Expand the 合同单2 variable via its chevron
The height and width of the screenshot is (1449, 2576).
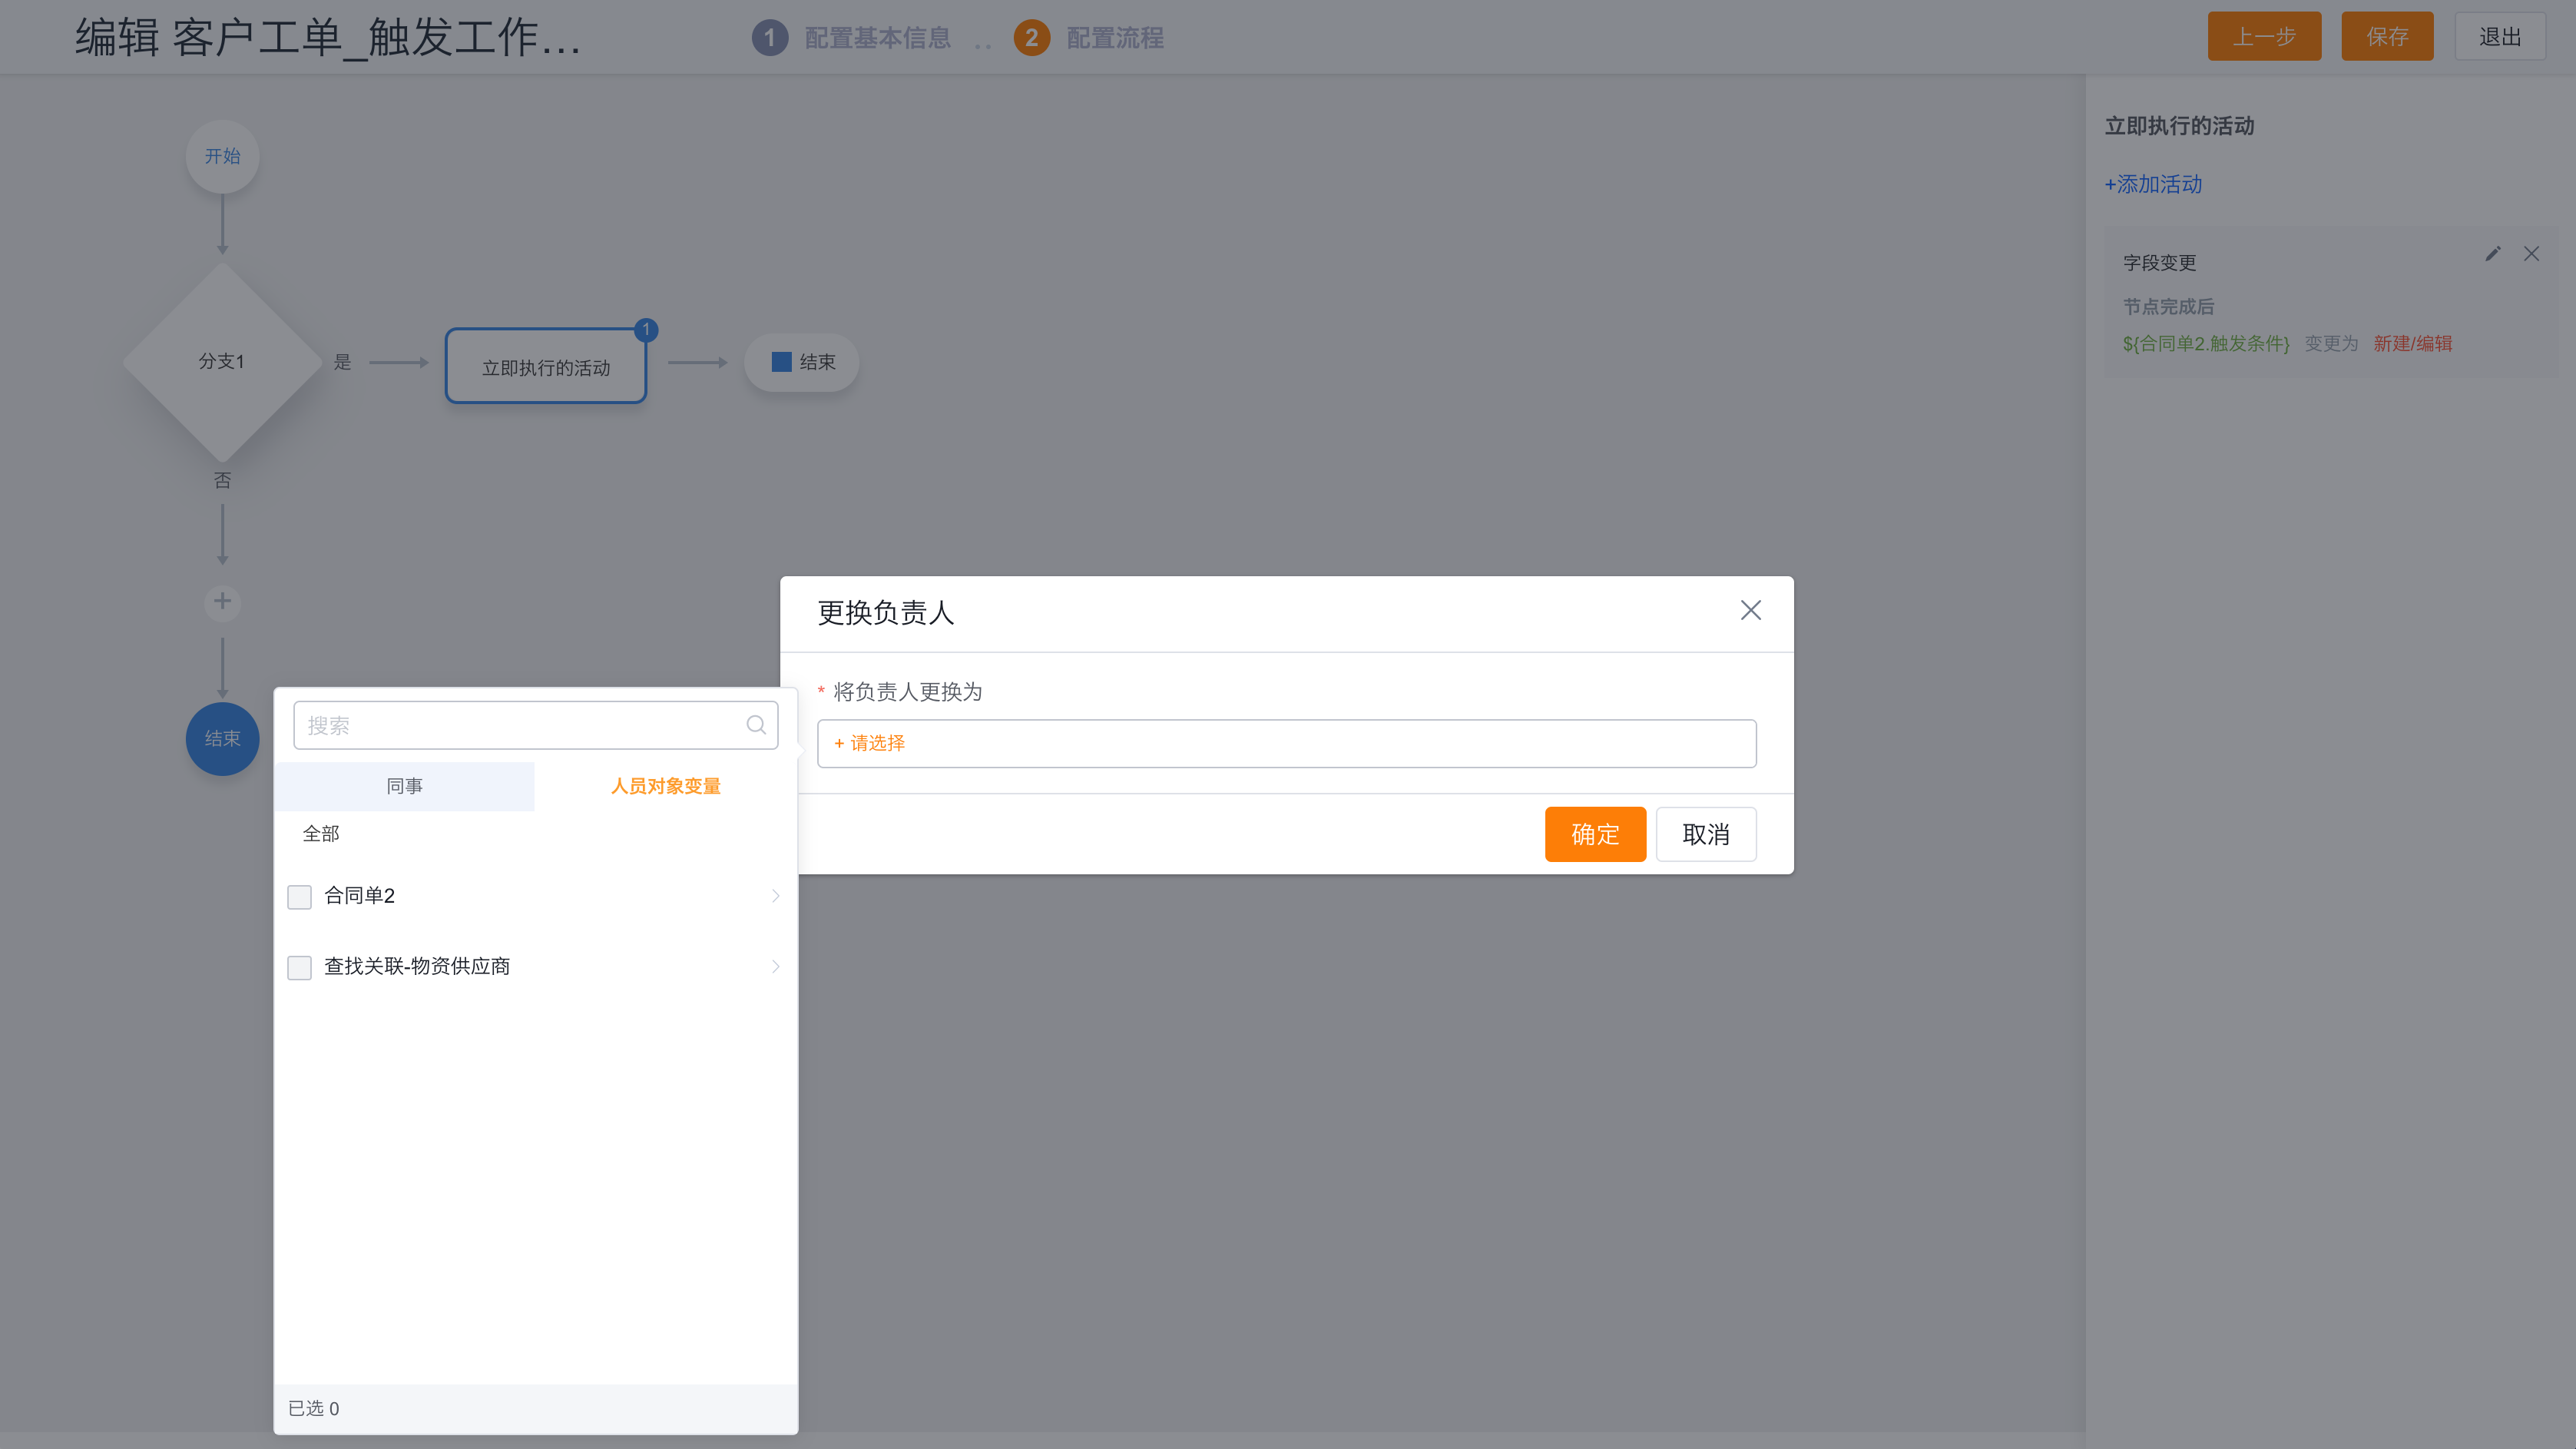[775, 896]
